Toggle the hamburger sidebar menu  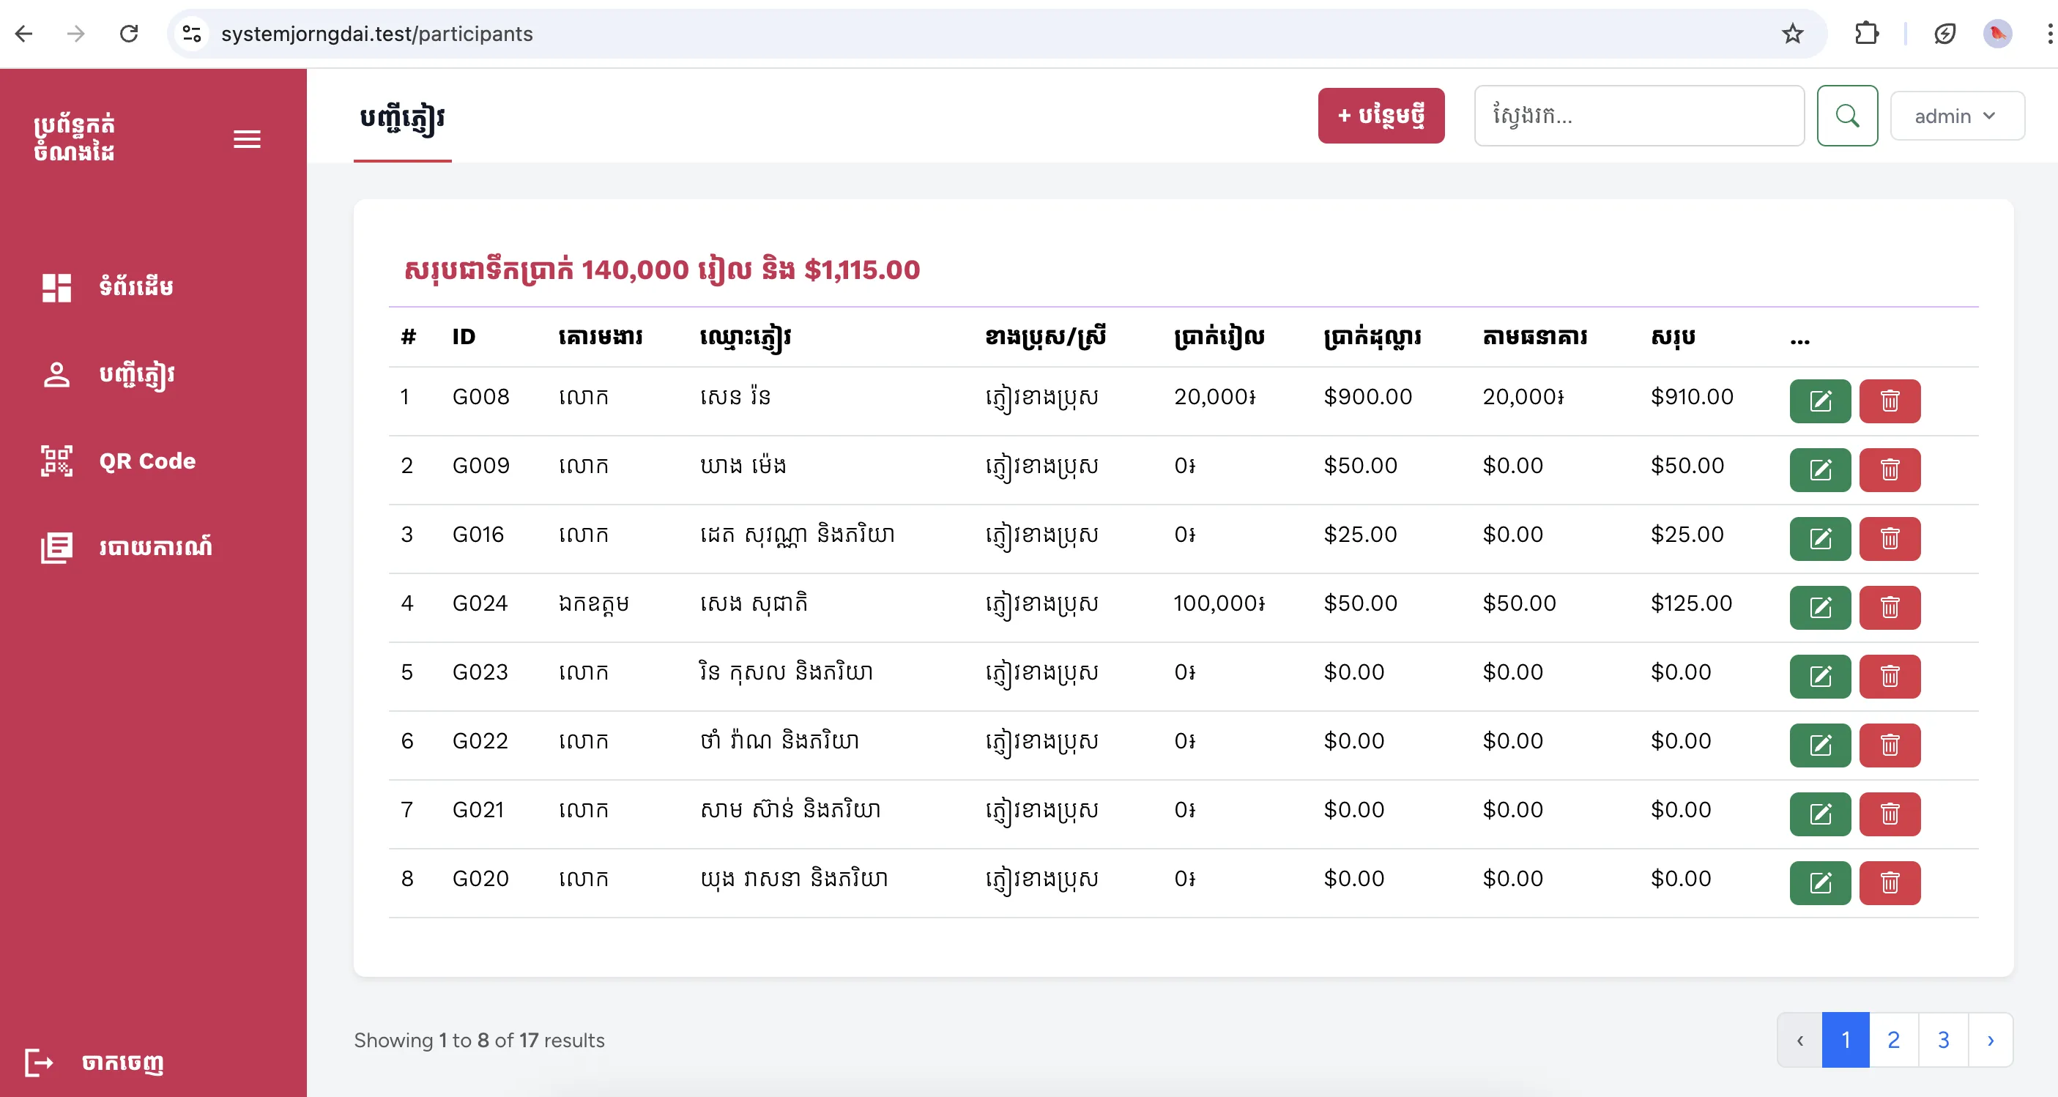[x=247, y=140]
